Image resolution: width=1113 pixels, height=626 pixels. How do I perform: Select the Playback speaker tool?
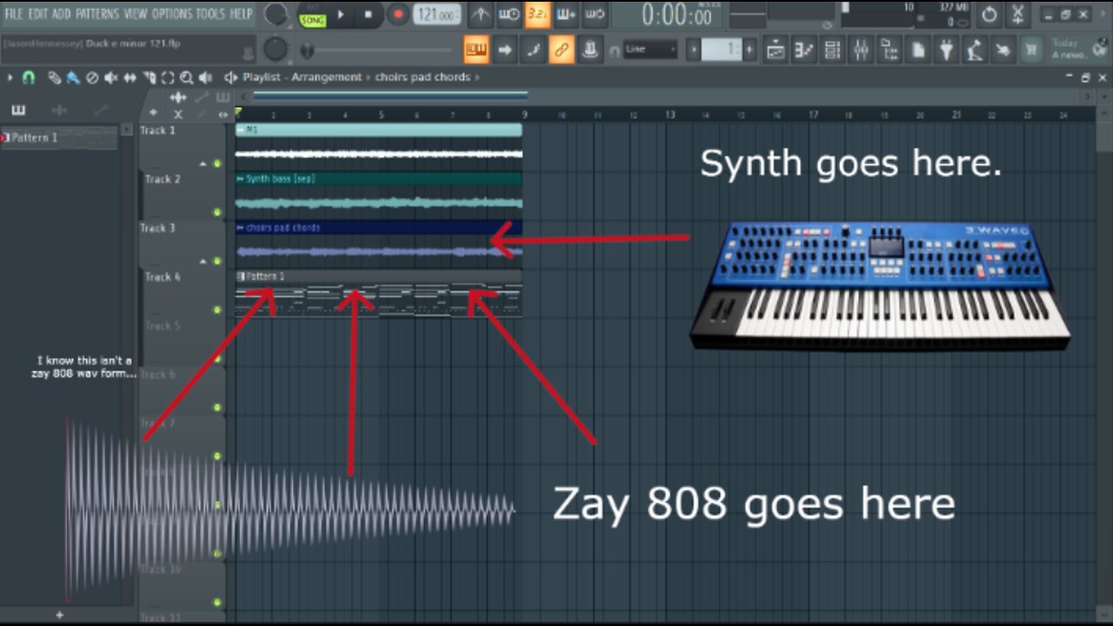[206, 77]
